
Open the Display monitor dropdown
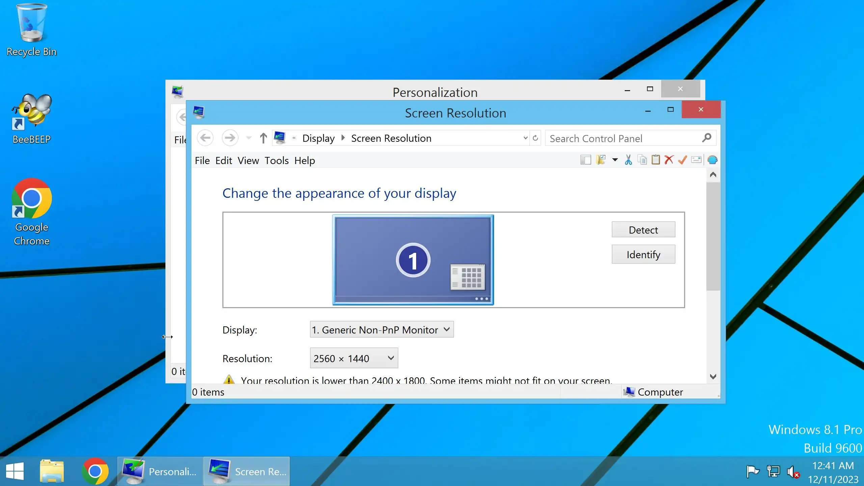pos(382,329)
